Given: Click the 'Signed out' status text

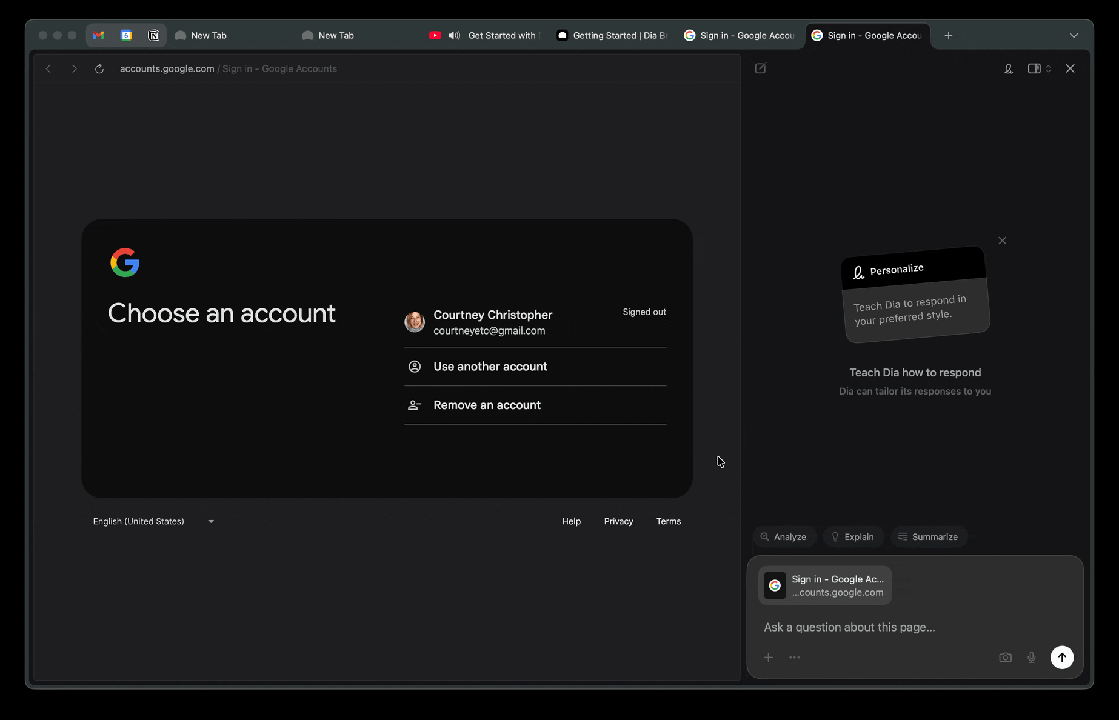Looking at the screenshot, I should (x=644, y=312).
